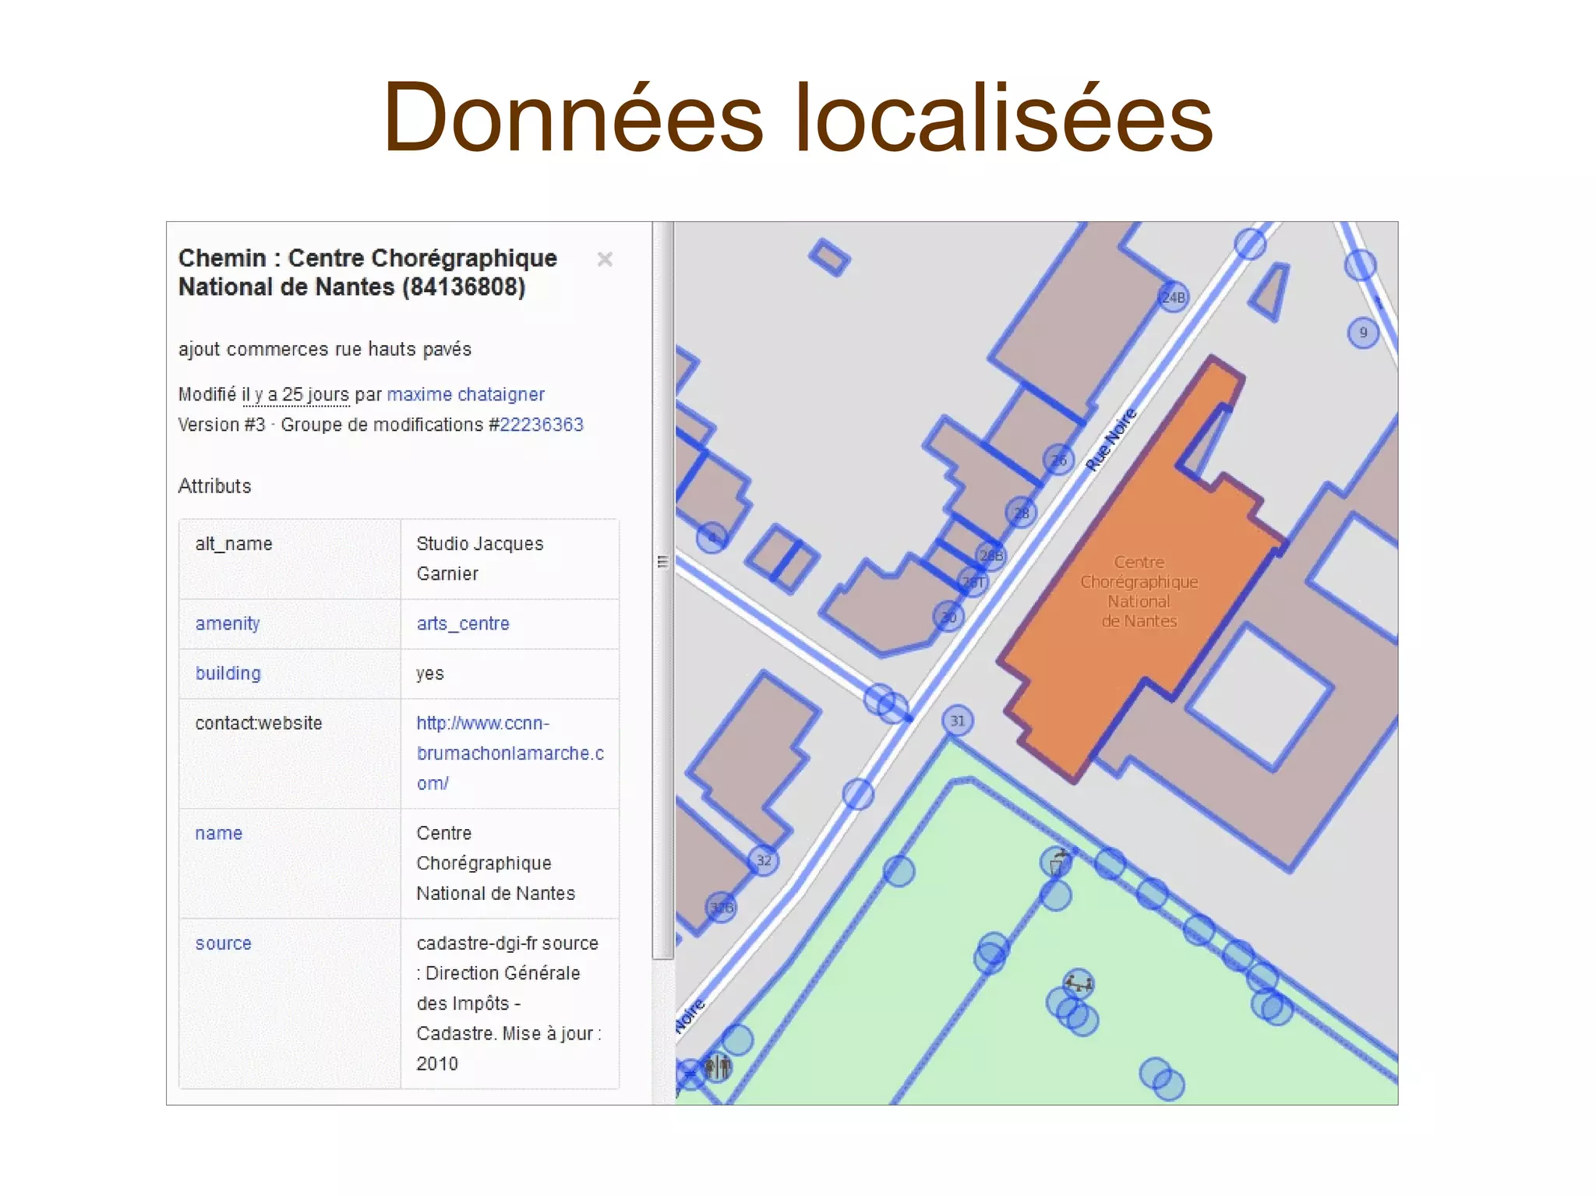
Task: Open the name key link
Action: pos(218,833)
